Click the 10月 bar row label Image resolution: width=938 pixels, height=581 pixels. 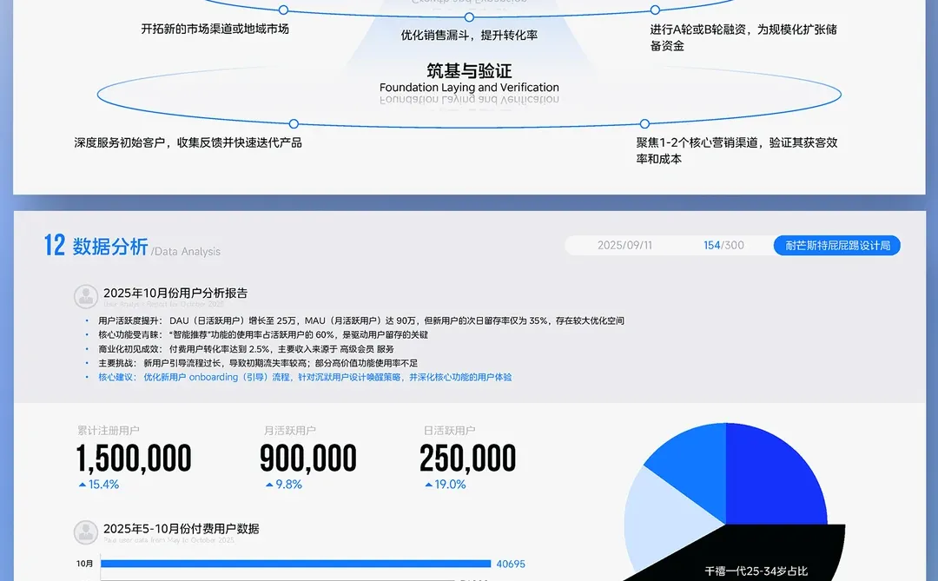point(85,564)
